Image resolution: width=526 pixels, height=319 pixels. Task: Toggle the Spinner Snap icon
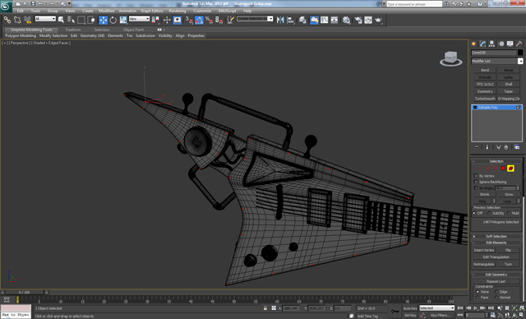tap(219, 20)
